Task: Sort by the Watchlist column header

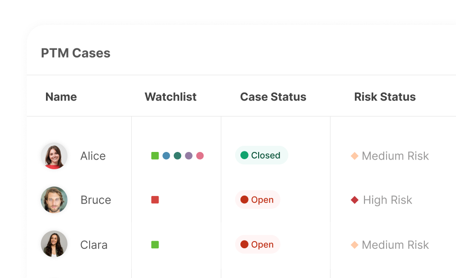Action: [171, 97]
